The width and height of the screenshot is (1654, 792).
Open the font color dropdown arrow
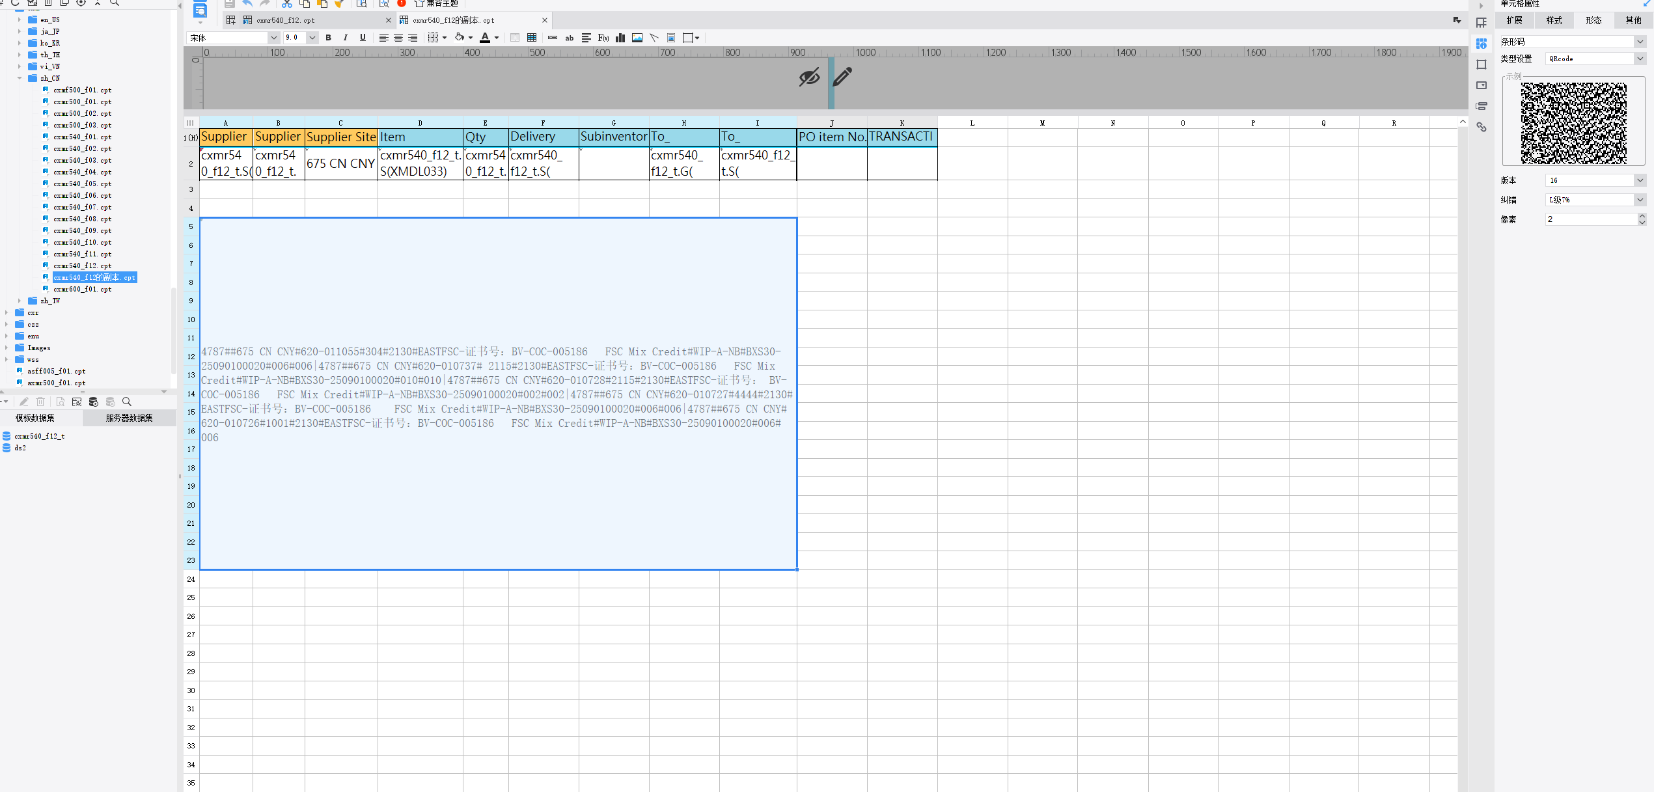click(x=497, y=38)
